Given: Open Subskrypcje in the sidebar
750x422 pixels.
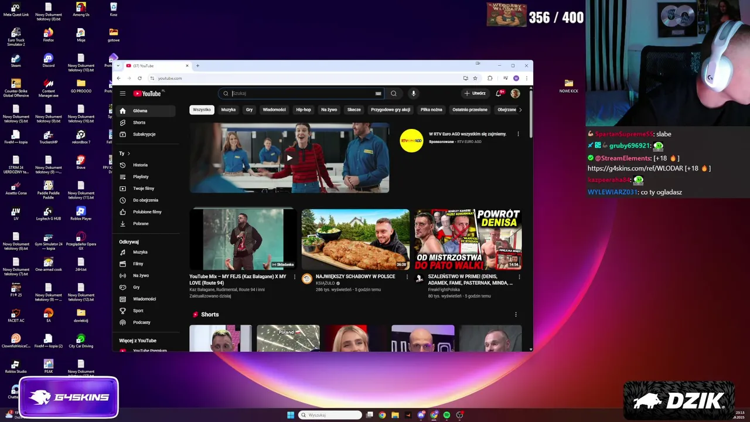Looking at the screenshot, I should click(146, 134).
